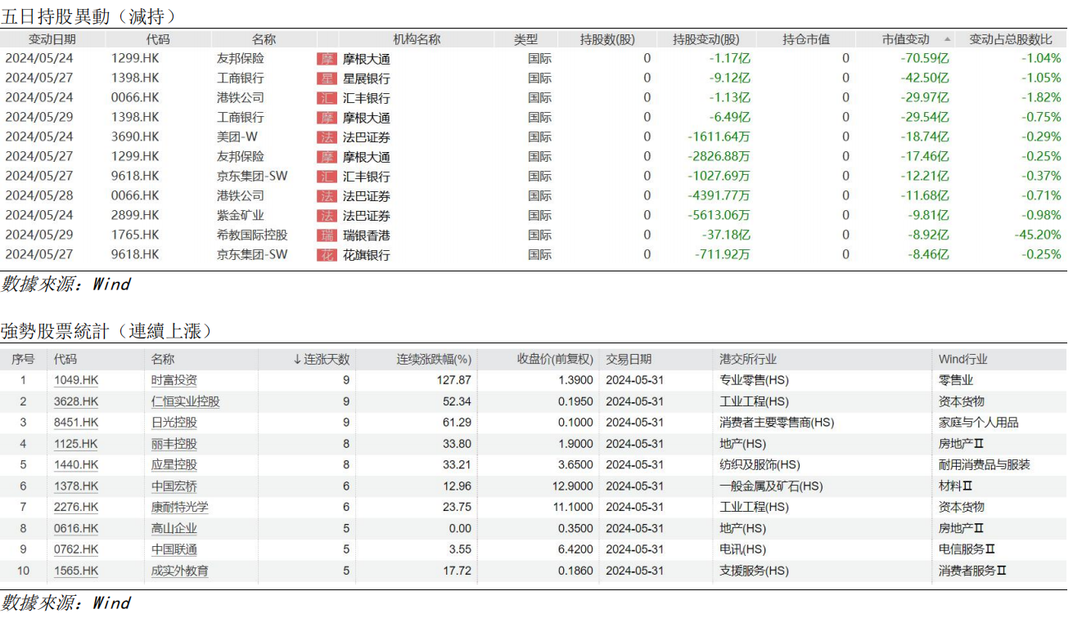Click the red 瑞 badge beside 瑞银香港
1073x627 pixels.
(327, 235)
